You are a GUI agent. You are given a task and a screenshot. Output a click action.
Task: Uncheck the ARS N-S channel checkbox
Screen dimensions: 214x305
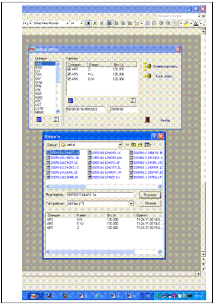(69, 74)
